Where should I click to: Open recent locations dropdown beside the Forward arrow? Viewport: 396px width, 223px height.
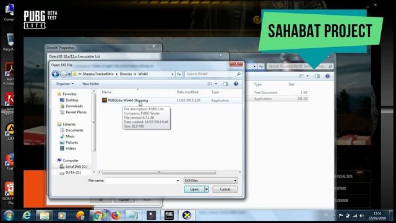pyautogui.click(x=69, y=74)
